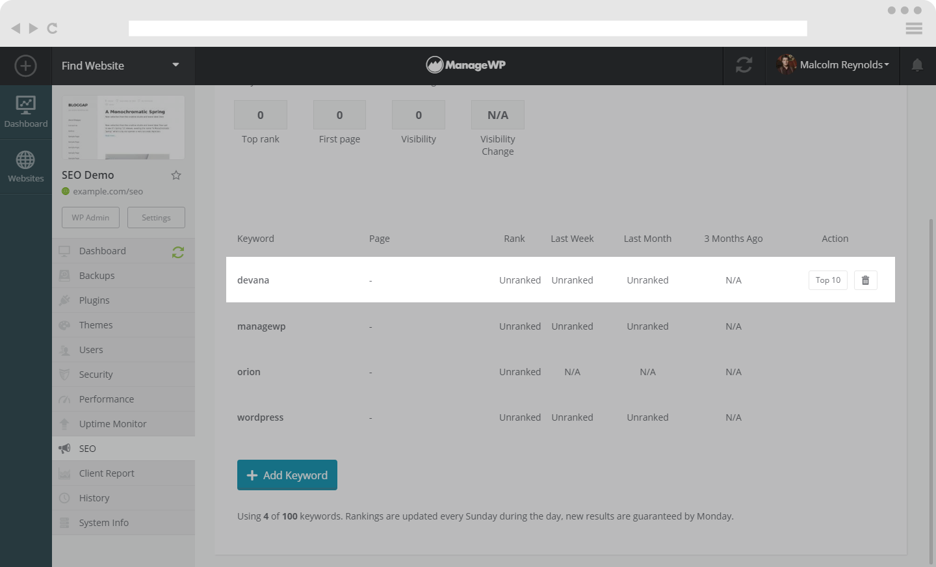Open the notifications bell icon
This screenshot has height=567, width=936.
(x=917, y=65)
